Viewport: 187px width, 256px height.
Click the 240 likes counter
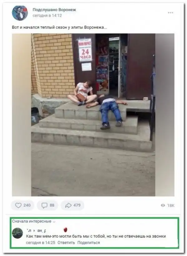pyautogui.click(x=27, y=205)
